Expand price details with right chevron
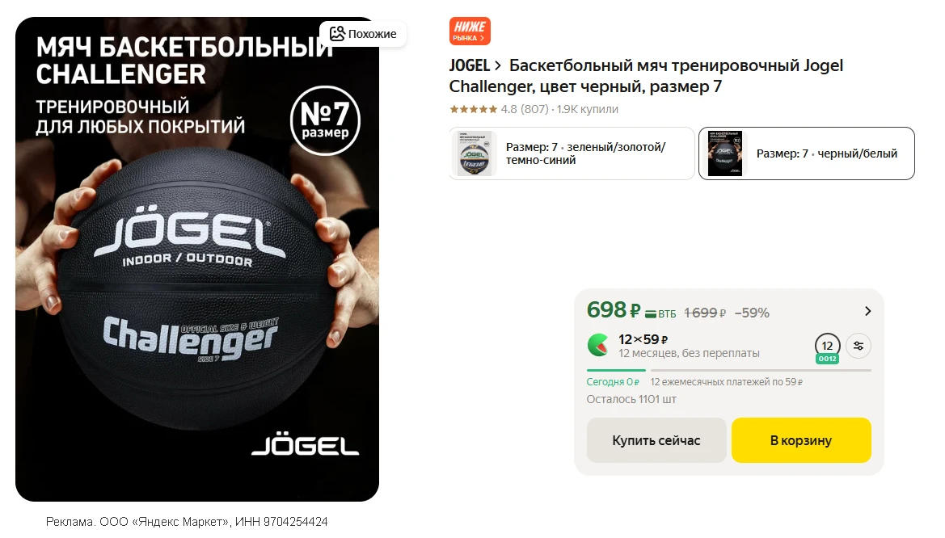This screenshot has width=945, height=538. [868, 311]
